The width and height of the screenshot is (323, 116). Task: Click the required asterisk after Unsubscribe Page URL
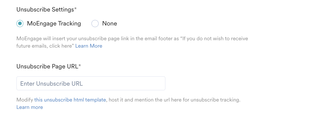(80, 66)
